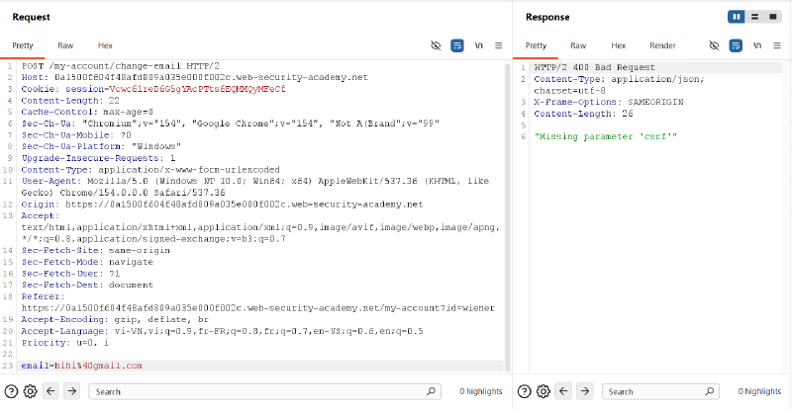Toggle non-printable \n characters in Response

tap(757, 45)
